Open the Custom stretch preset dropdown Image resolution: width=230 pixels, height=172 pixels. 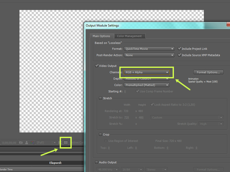click(x=187, y=118)
